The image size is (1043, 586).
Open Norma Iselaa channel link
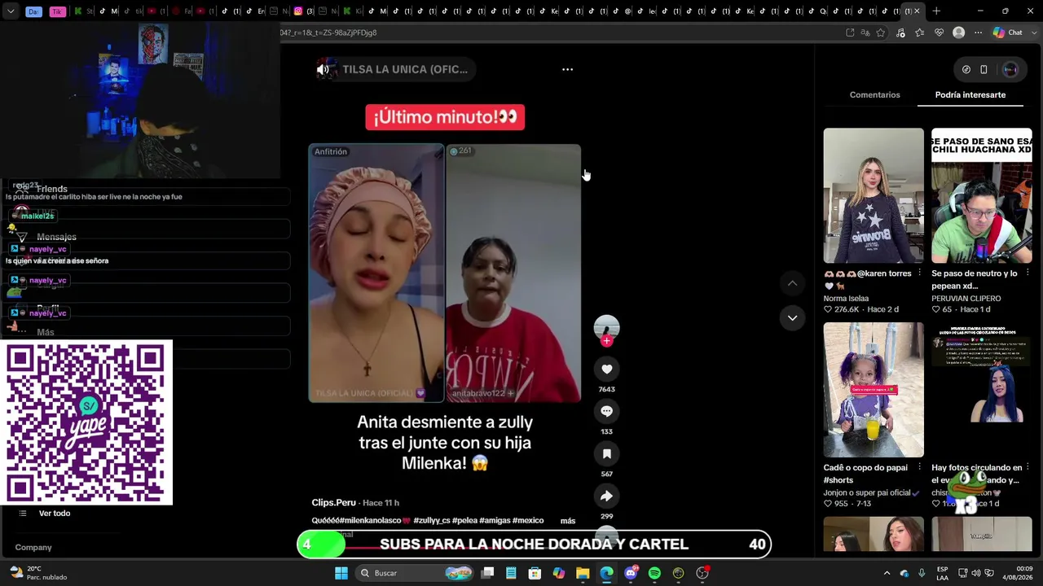click(846, 299)
